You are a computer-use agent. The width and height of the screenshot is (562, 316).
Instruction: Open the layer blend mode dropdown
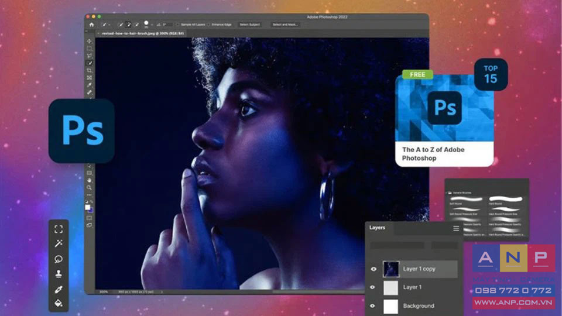coord(397,245)
